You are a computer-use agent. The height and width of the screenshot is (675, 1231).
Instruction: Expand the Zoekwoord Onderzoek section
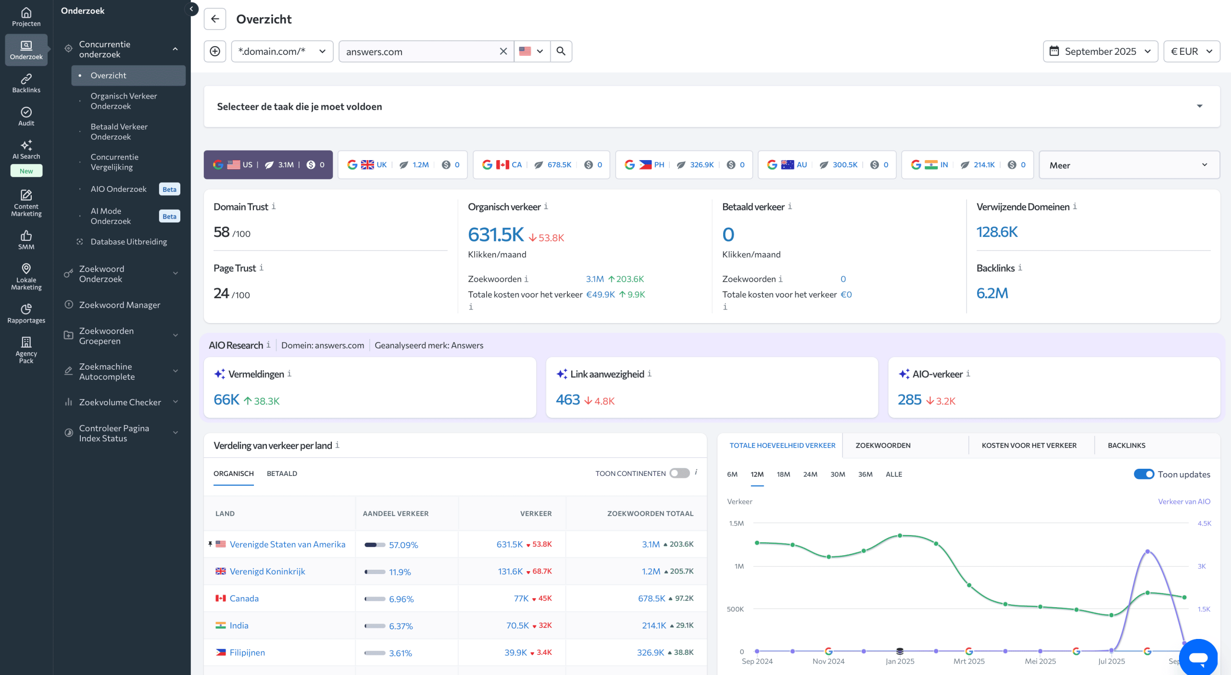pos(175,274)
